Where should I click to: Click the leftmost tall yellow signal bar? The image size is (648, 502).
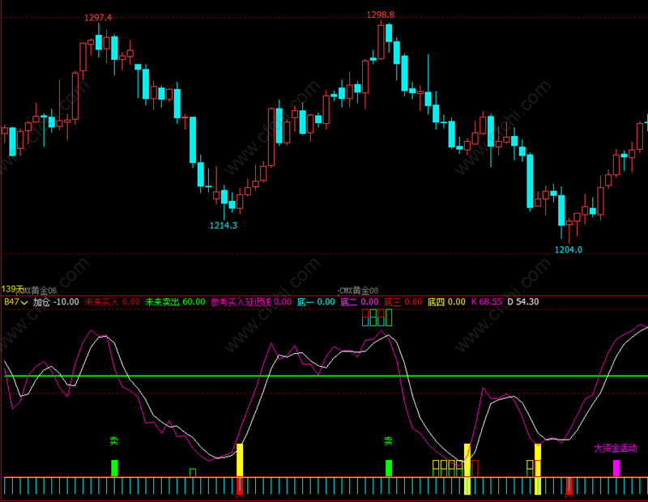[x=240, y=460]
